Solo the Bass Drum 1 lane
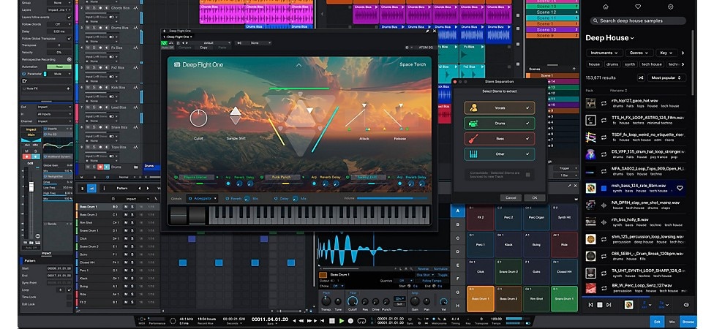The image size is (714, 329). pos(132,207)
